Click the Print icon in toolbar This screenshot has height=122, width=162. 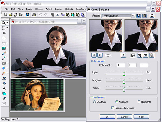34,15
